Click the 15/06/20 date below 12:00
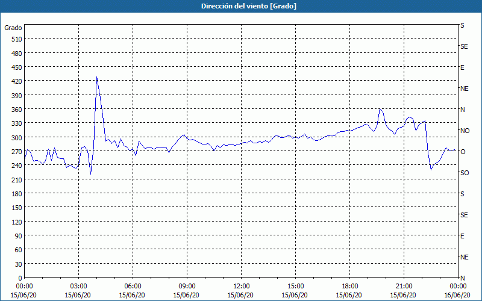The height and width of the screenshot is (301, 482). click(240, 295)
